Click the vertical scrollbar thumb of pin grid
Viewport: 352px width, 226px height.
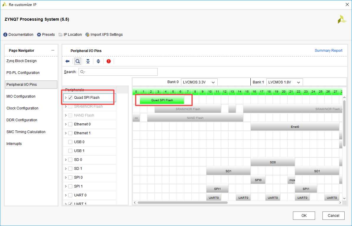(x=344, y=123)
